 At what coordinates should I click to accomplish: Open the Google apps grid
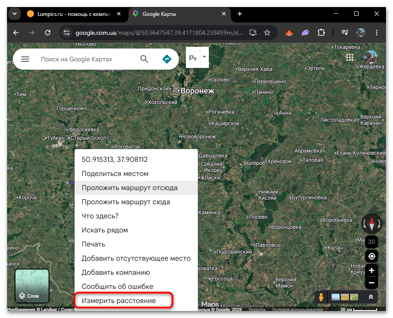coord(349,58)
